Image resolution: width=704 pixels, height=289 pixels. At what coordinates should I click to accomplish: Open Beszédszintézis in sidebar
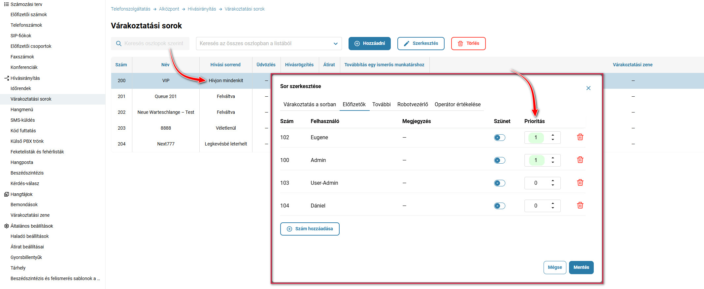click(27, 173)
